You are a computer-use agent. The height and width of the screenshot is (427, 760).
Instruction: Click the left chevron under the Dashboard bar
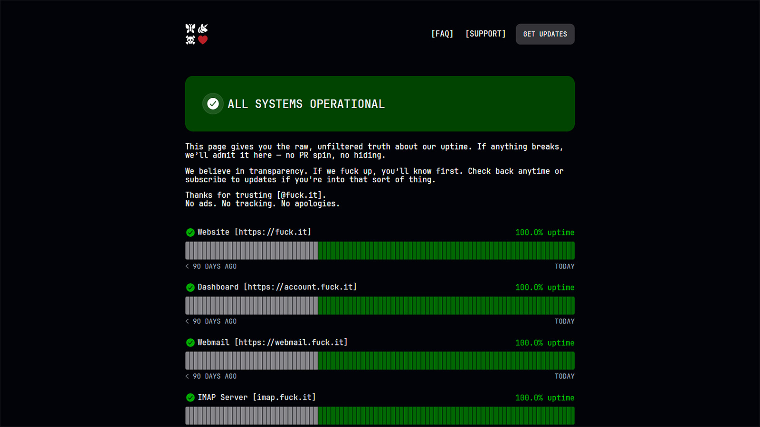pos(187,322)
